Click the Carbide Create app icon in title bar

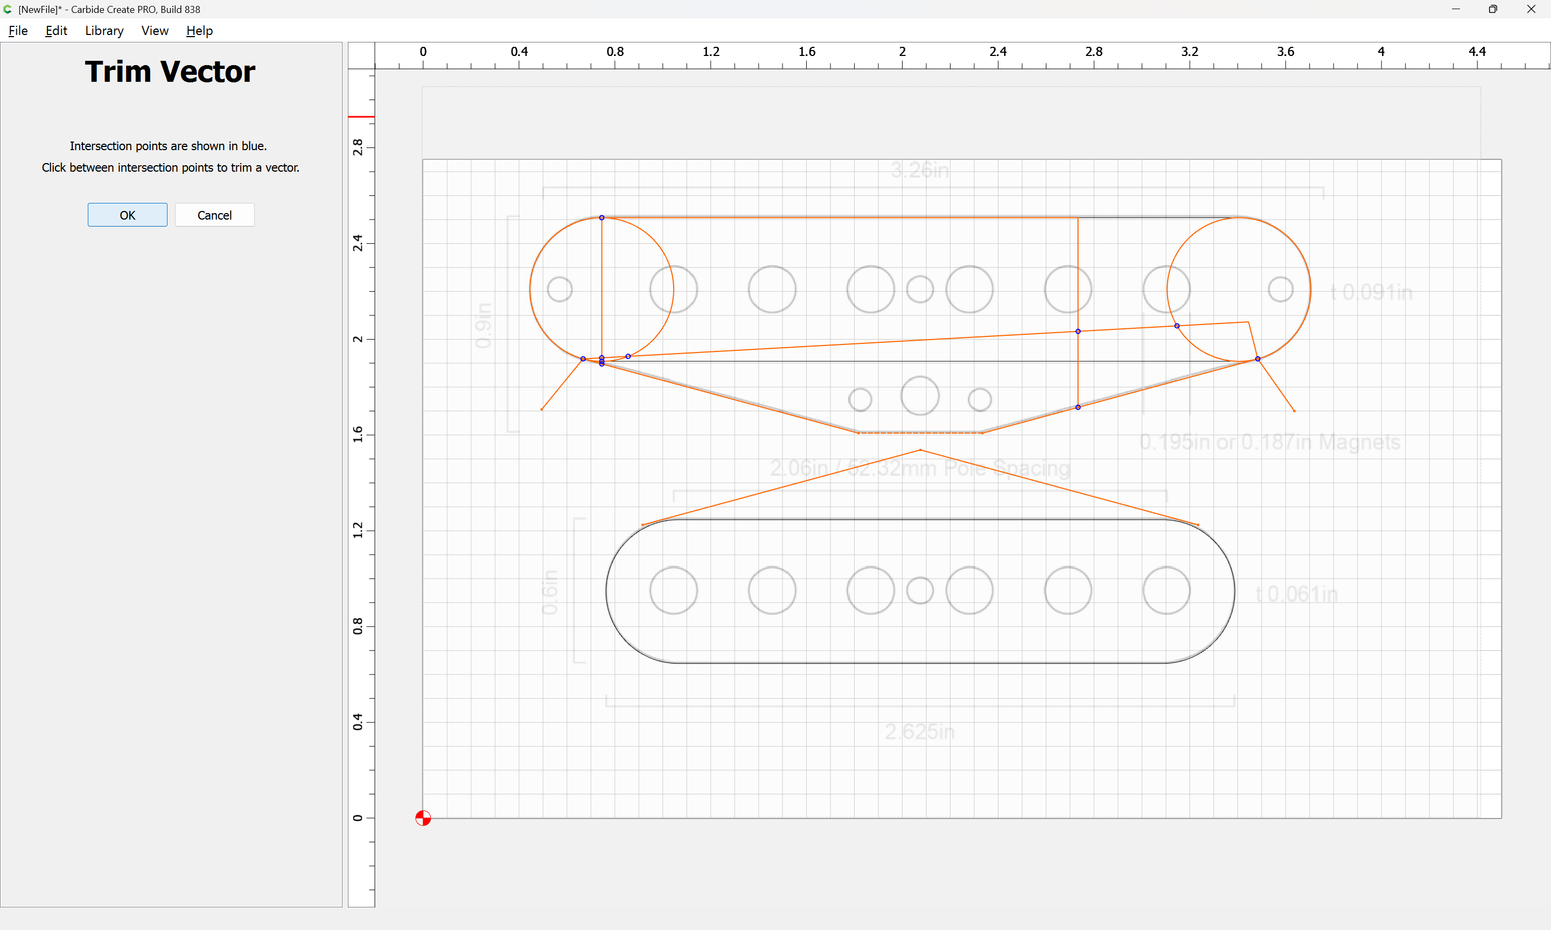pos(8,9)
